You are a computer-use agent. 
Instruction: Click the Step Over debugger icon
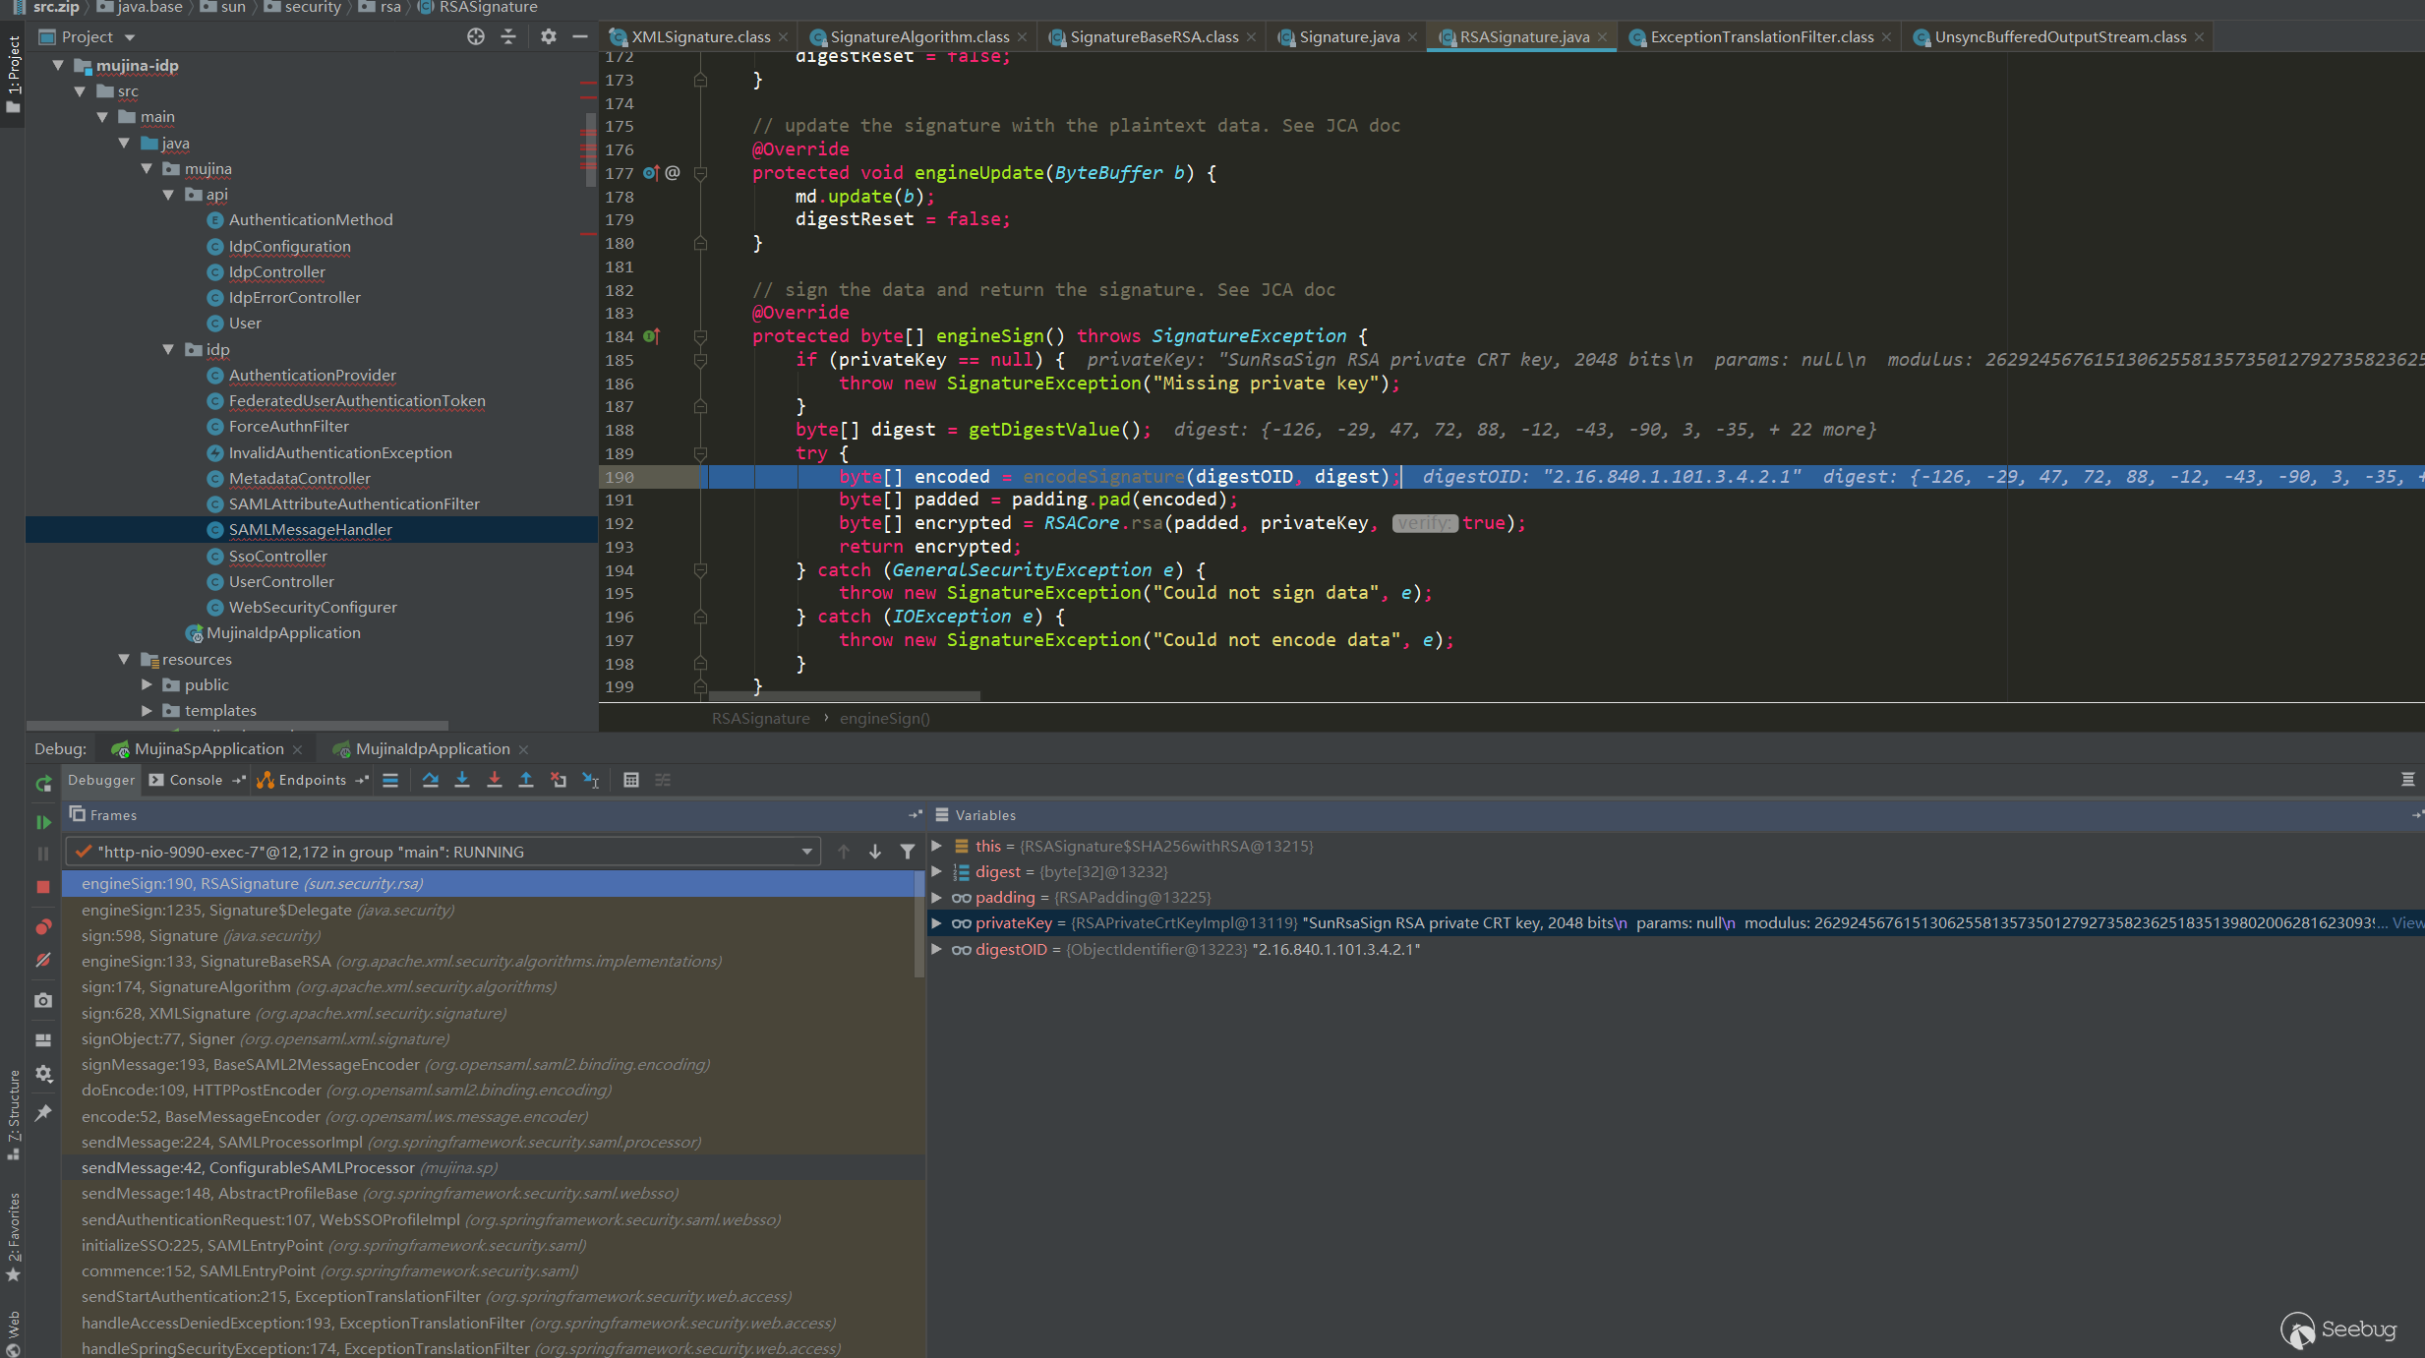click(431, 780)
